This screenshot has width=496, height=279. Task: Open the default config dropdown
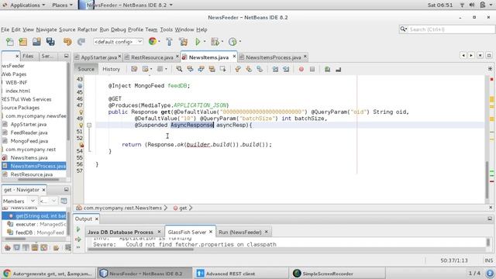pyautogui.click(x=118, y=41)
